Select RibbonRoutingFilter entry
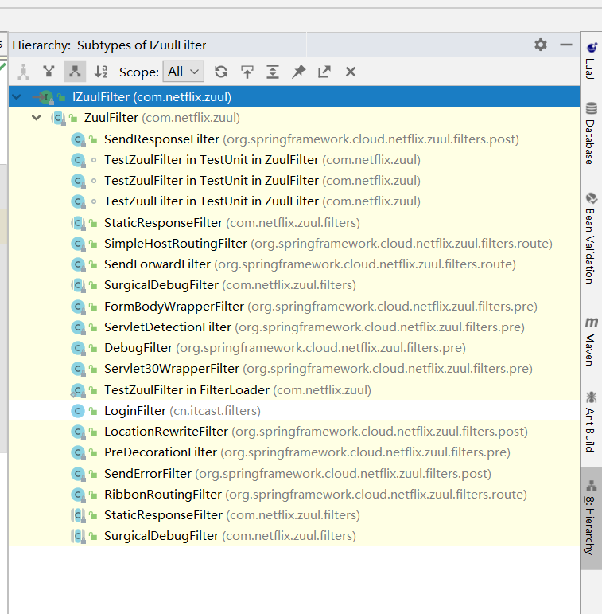The width and height of the screenshot is (602, 614). 294,495
